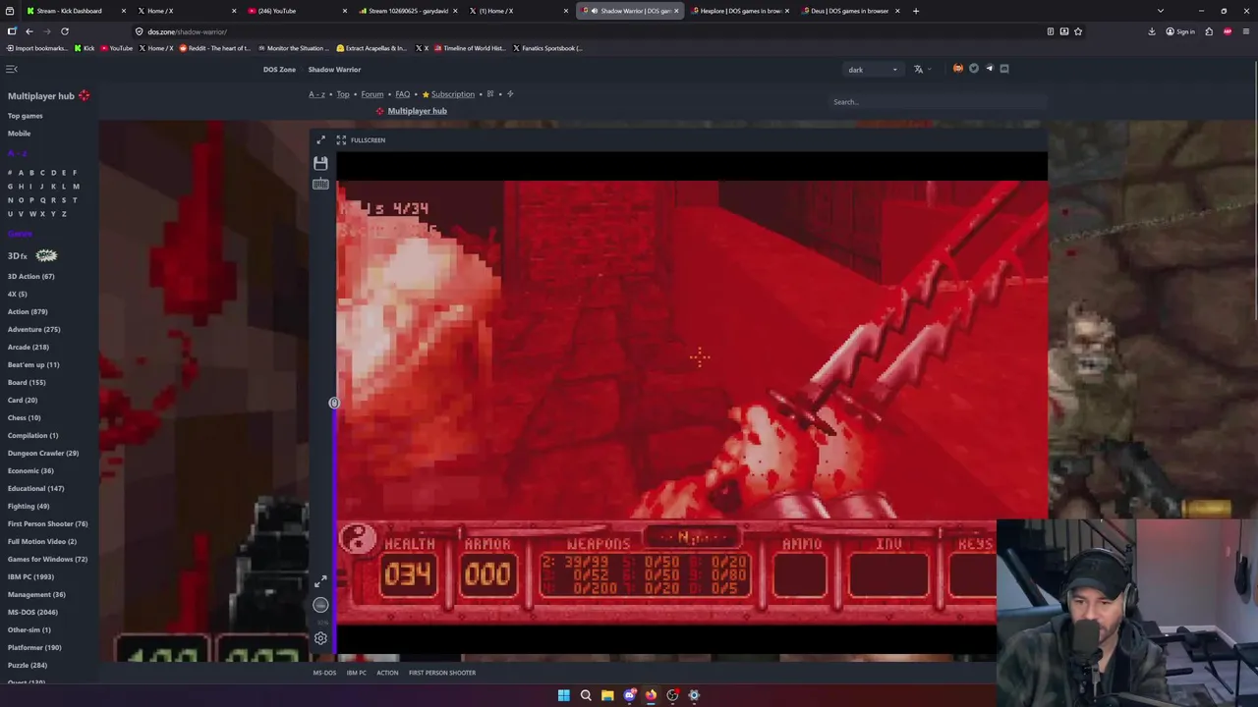1258x707 pixels.
Task: Open DOS Zone home link
Action: click(x=279, y=70)
